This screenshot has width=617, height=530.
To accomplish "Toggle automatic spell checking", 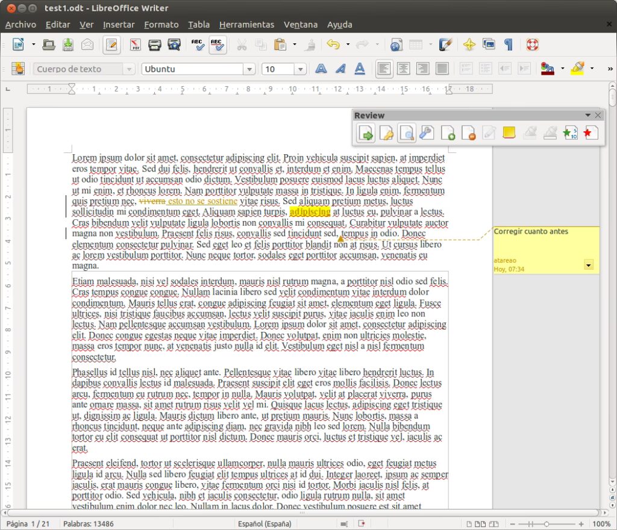I will 217,45.
